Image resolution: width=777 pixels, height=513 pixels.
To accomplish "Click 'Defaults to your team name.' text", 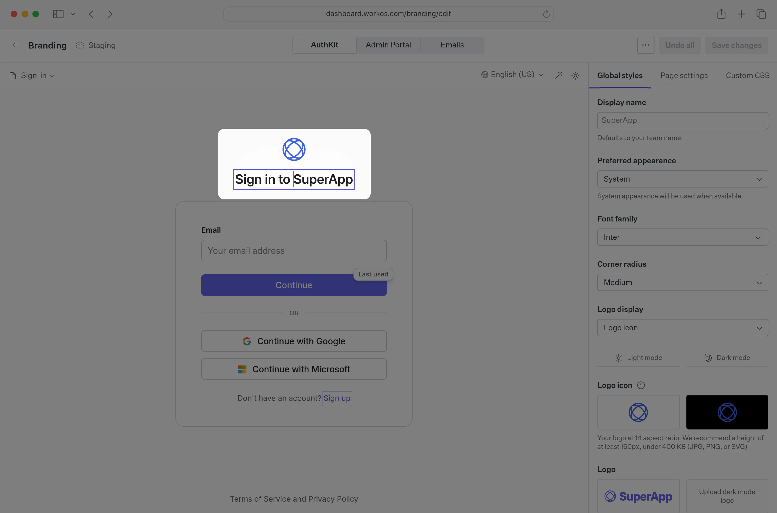I will pyautogui.click(x=640, y=138).
